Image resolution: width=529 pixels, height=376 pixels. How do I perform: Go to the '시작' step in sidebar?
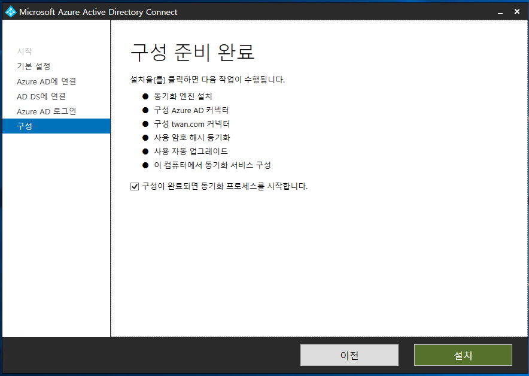tap(25, 51)
